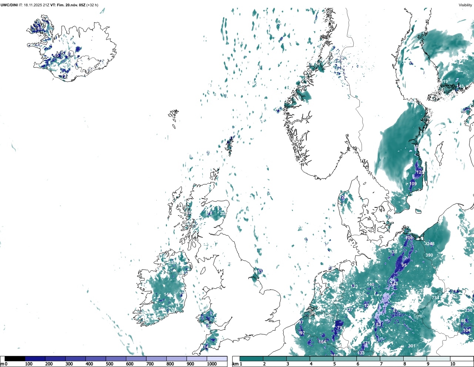Select the 200–300 m blue legend swatch
The image size is (474, 367).
(x=56, y=358)
